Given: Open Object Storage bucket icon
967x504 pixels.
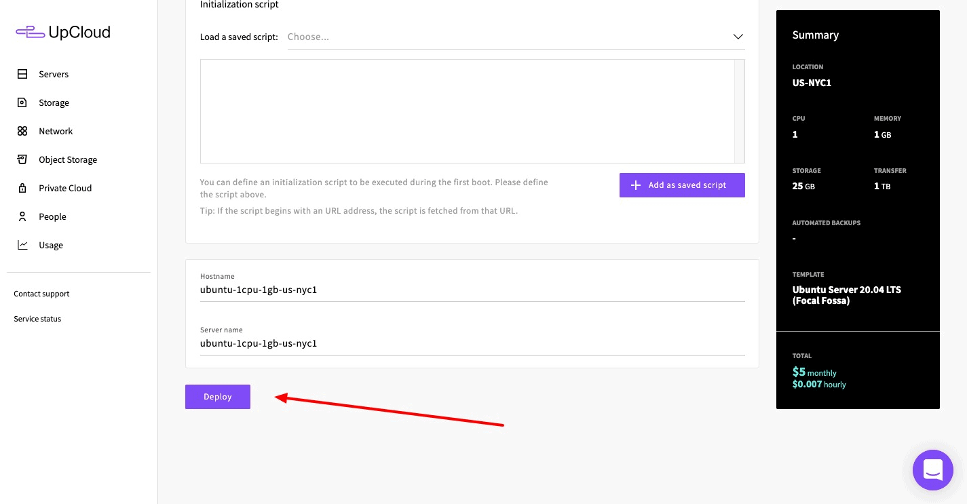Looking at the screenshot, I should (22, 159).
